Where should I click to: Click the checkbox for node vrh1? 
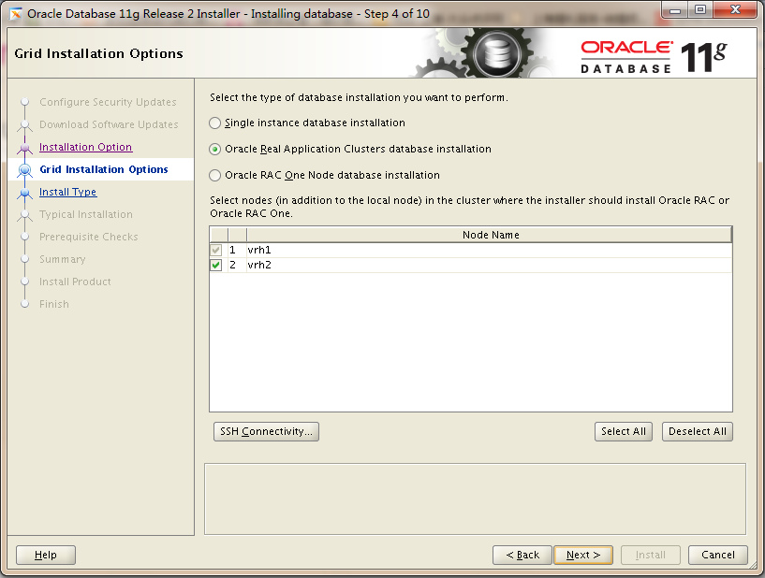[x=215, y=250]
